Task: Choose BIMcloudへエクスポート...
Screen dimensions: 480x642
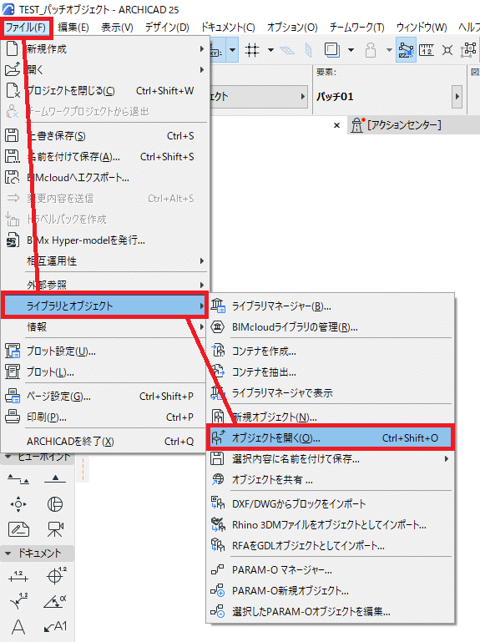Action: 105,178
